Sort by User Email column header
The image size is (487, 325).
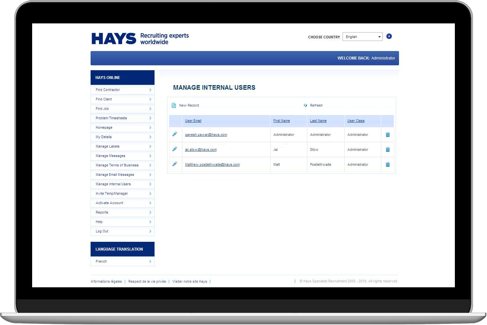(193, 121)
